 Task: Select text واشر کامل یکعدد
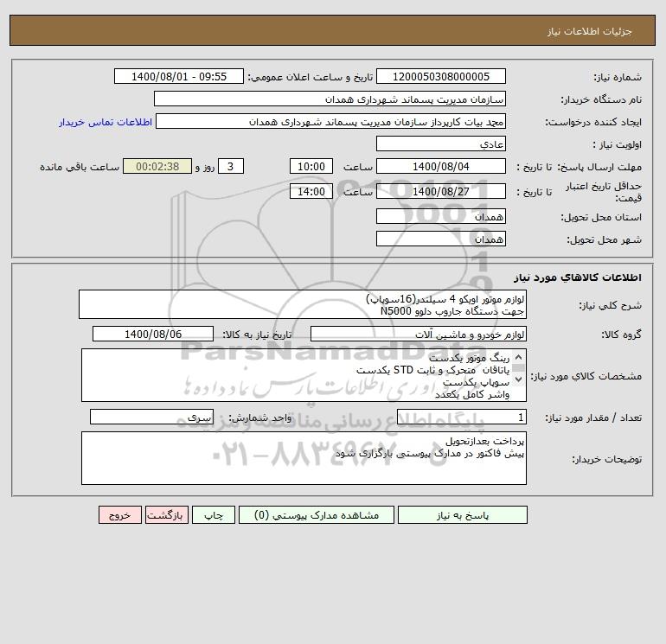click(472, 395)
